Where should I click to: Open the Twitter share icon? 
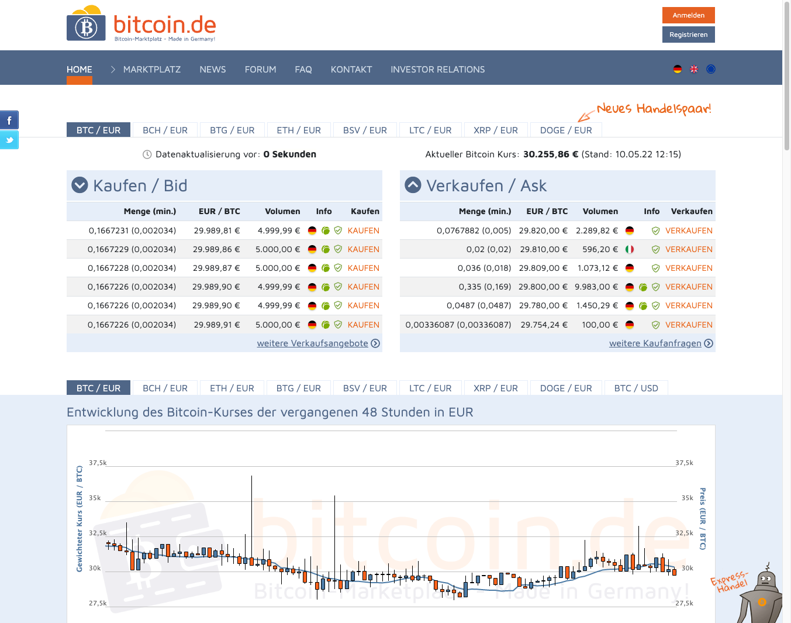click(9, 140)
